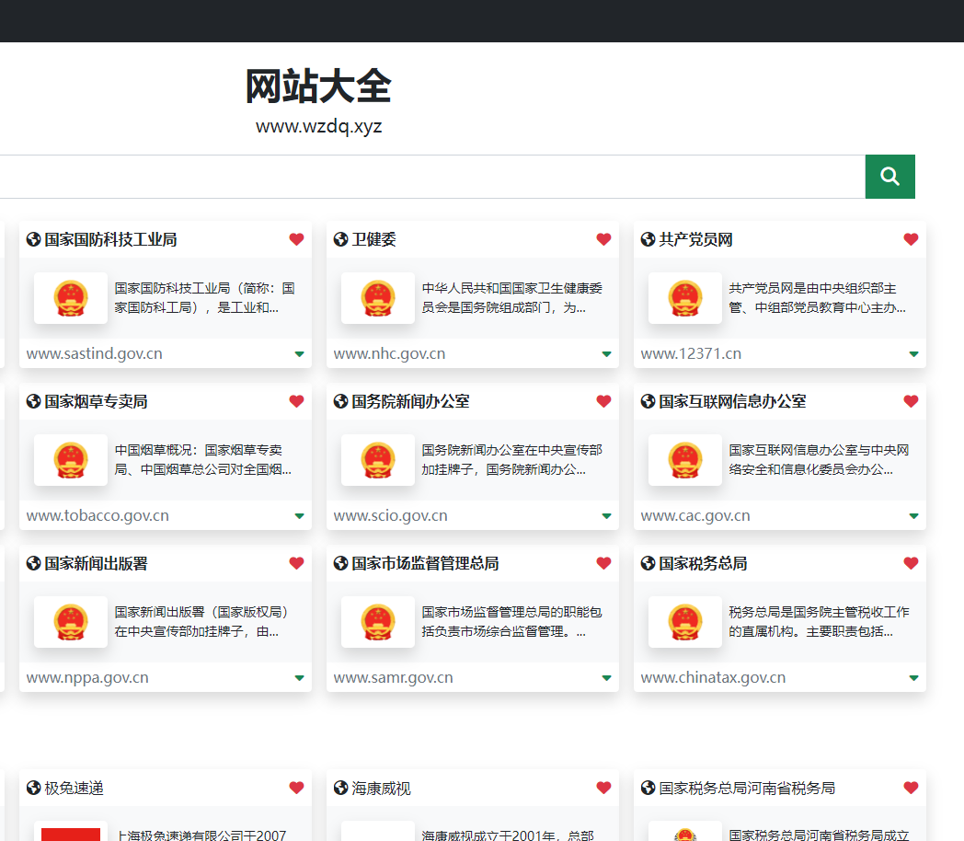Click the www.12371.cn URL text

[x=691, y=353]
